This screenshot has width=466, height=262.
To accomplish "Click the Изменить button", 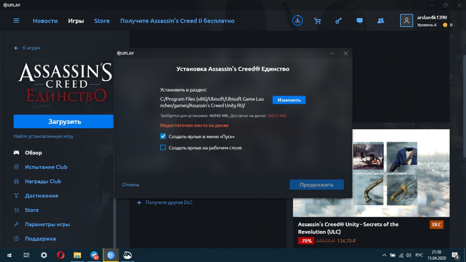I will coord(289,100).
